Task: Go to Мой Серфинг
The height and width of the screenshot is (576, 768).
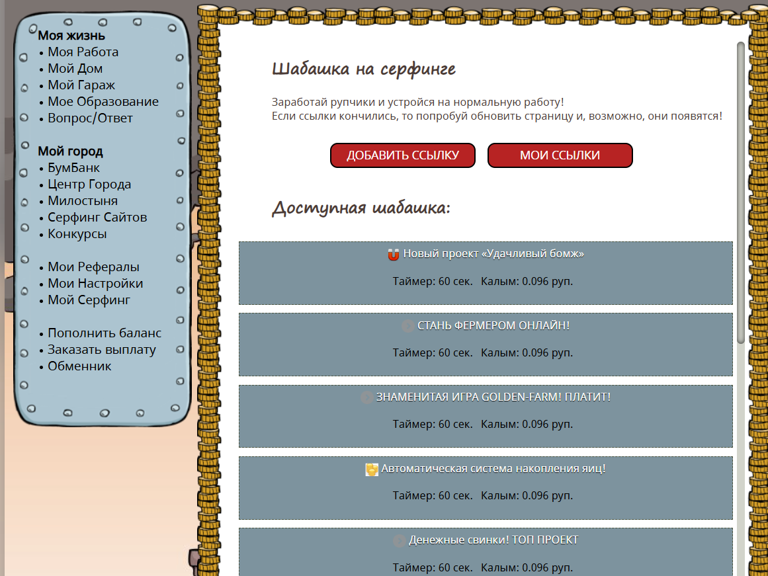Action: tap(89, 300)
